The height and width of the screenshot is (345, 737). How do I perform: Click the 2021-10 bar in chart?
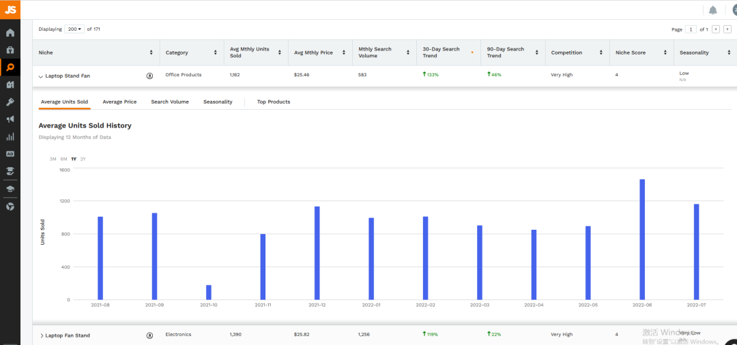coord(209,292)
